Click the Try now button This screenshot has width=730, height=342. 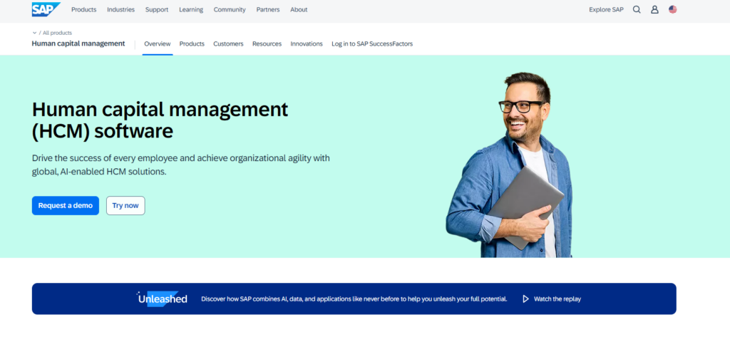125,206
